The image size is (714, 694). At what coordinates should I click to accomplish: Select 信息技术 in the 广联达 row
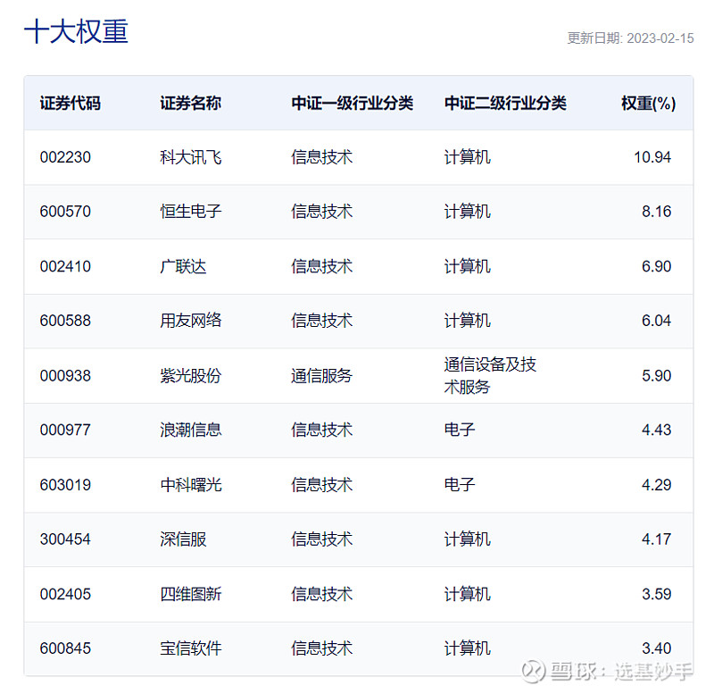tap(322, 266)
